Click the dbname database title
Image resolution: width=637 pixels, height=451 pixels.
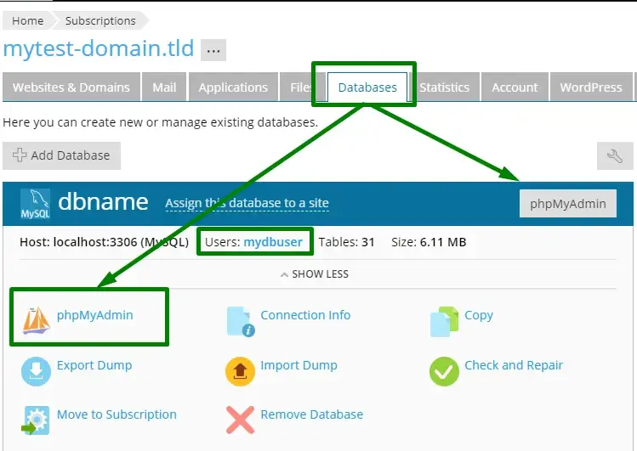[x=103, y=201]
